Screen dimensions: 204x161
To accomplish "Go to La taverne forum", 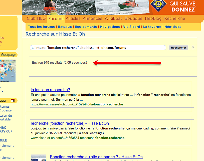I will point(152,27).
